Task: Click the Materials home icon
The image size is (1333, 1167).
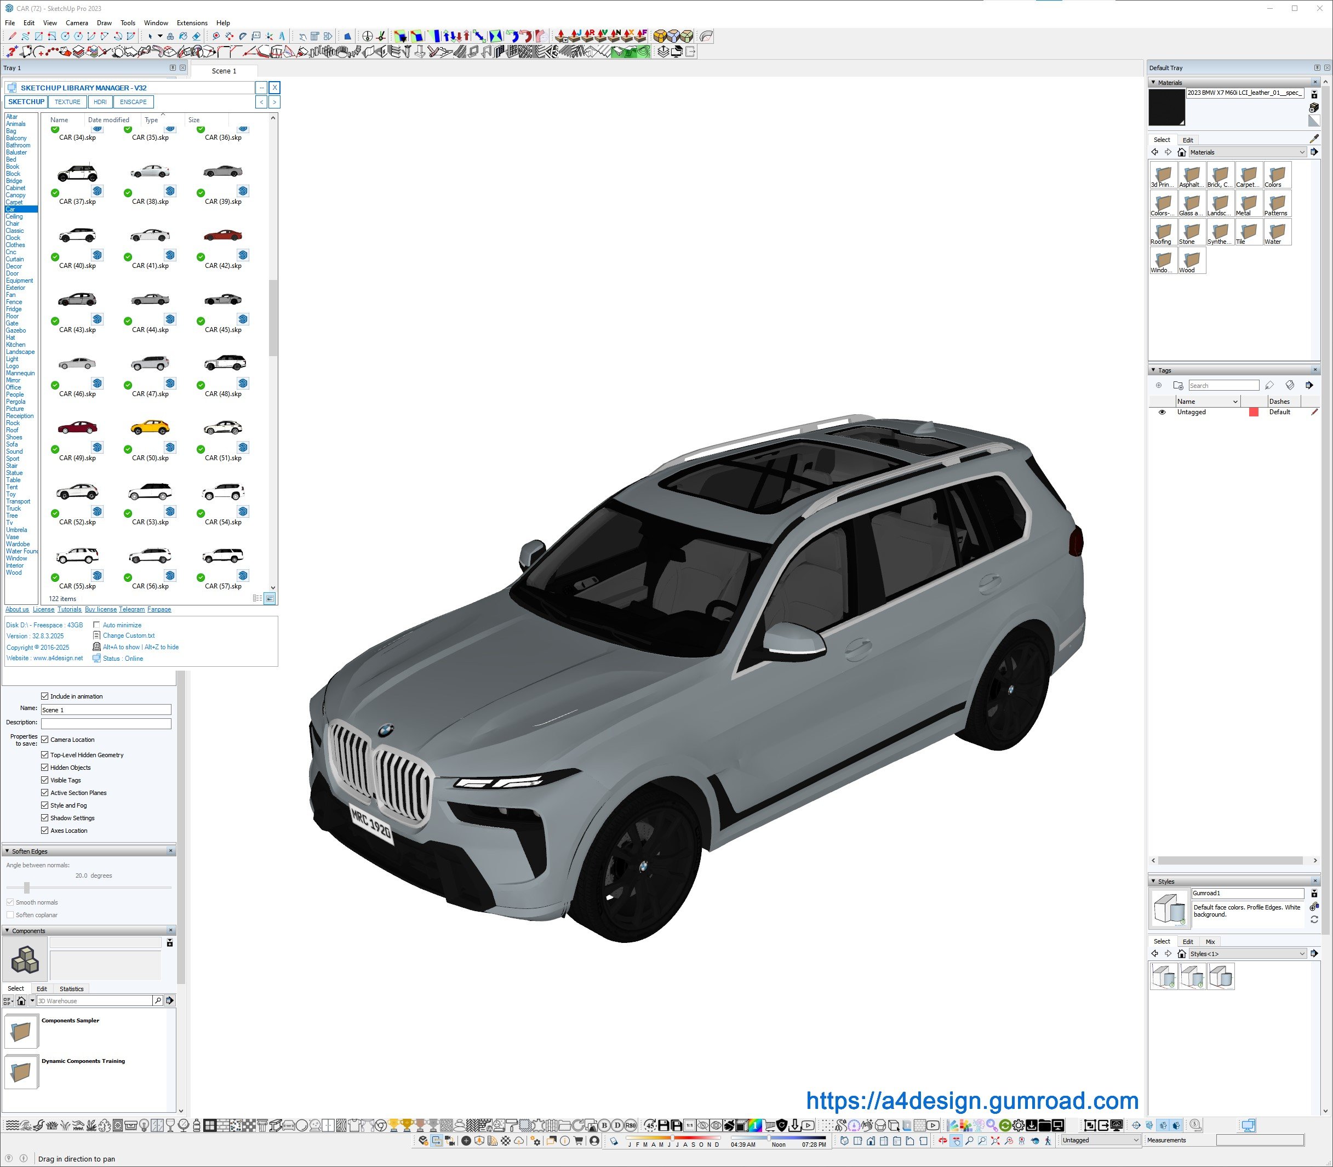Action: point(1181,152)
